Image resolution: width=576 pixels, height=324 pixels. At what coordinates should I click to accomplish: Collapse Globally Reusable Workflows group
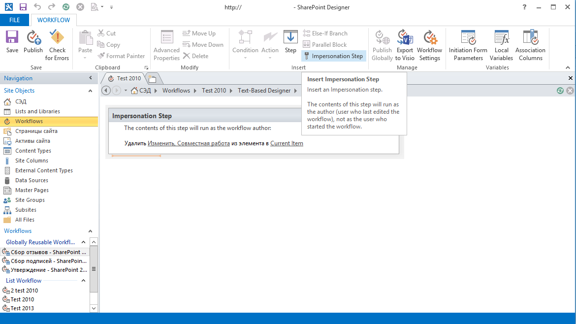click(83, 242)
